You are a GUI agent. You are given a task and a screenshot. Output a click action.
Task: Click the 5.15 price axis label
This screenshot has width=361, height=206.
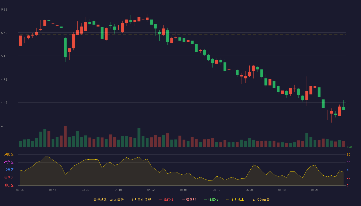[4, 56]
